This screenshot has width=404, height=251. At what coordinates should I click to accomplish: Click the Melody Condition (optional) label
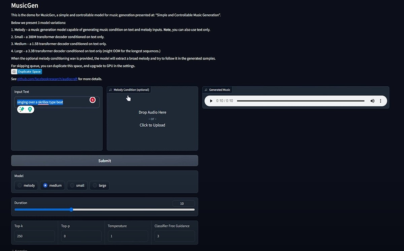click(x=129, y=90)
